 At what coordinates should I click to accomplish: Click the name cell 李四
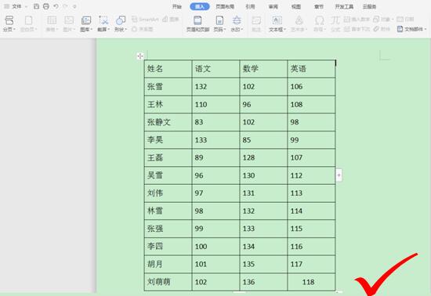click(168, 247)
